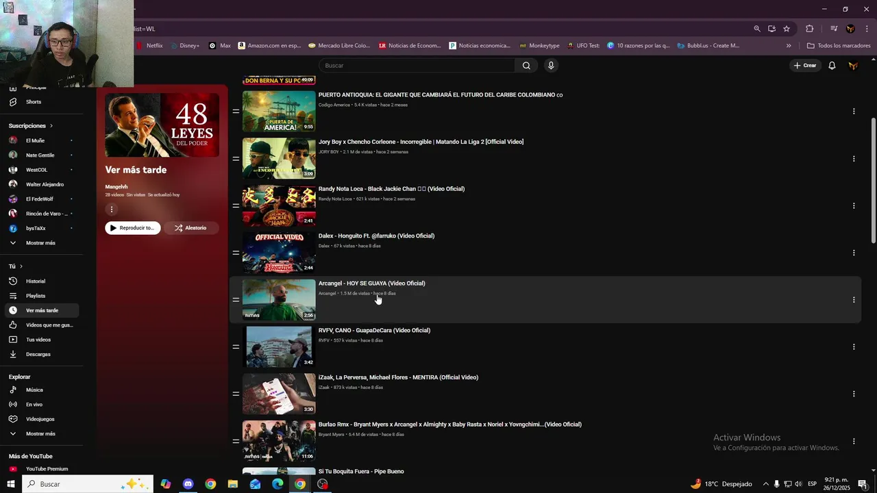Click the search magnifier button
Viewport: 877px width, 493px height.
(526, 66)
